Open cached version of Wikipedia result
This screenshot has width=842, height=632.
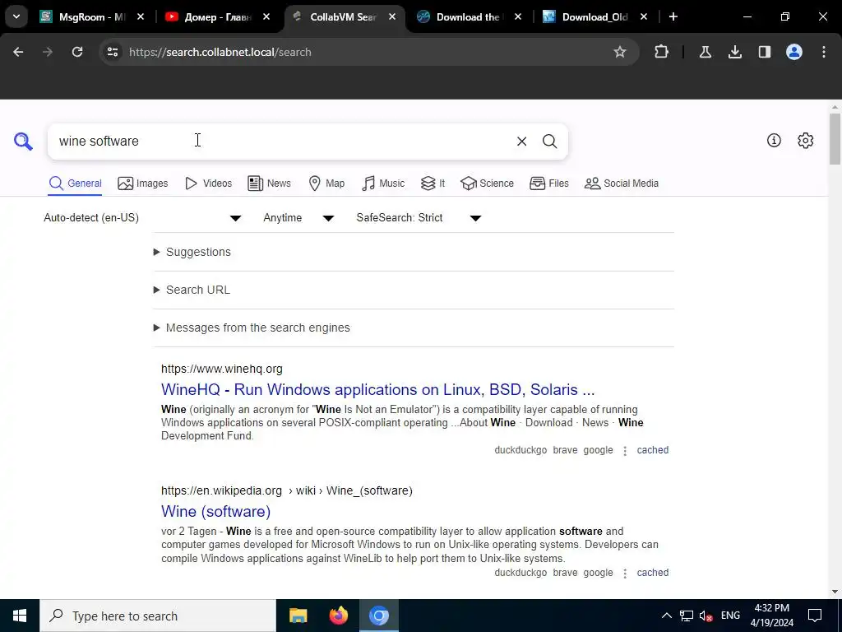click(652, 573)
